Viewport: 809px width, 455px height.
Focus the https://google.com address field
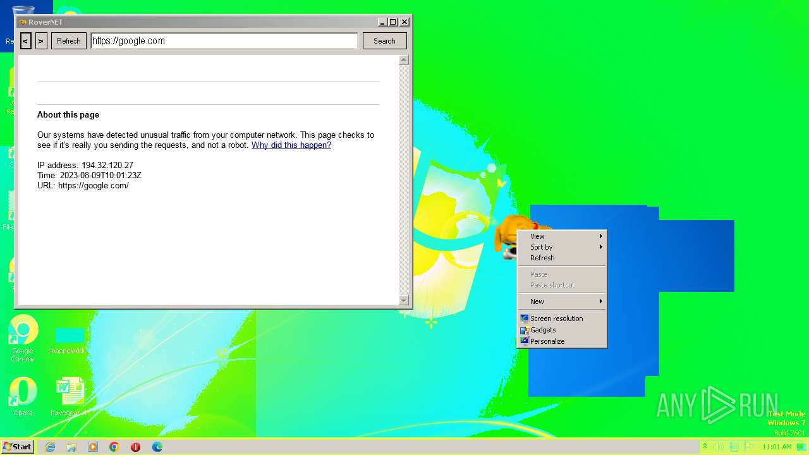coord(224,41)
